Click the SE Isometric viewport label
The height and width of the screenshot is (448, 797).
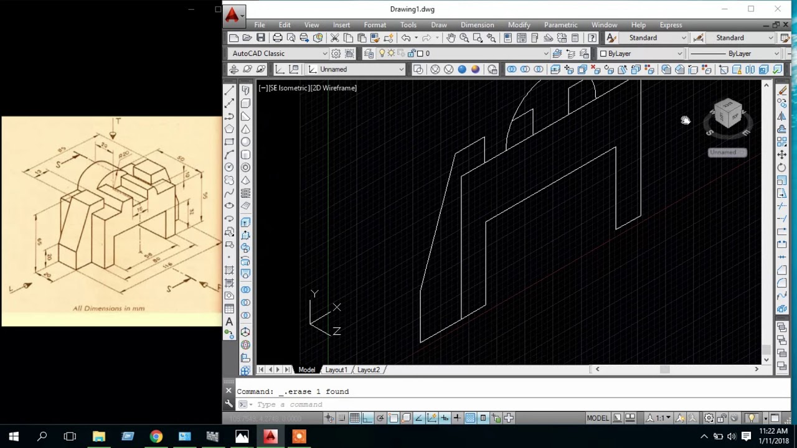(288, 88)
